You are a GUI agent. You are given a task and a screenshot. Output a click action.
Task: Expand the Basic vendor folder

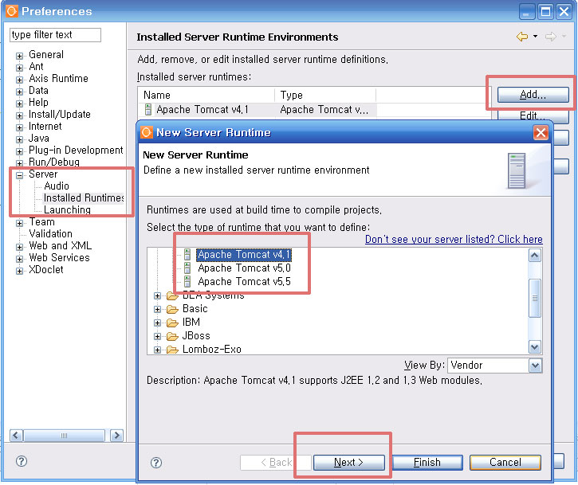[x=157, y=309]
